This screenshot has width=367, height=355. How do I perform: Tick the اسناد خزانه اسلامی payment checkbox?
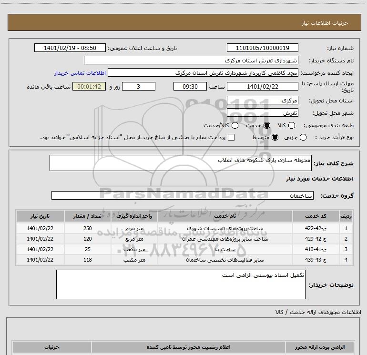coord(231,137)
